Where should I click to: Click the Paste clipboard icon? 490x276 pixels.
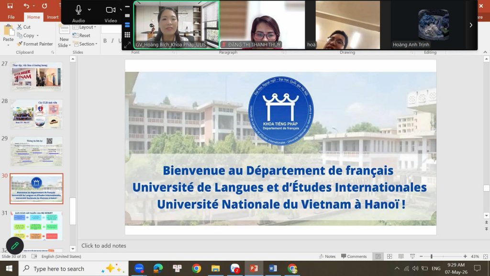click(x=8, y=31)
